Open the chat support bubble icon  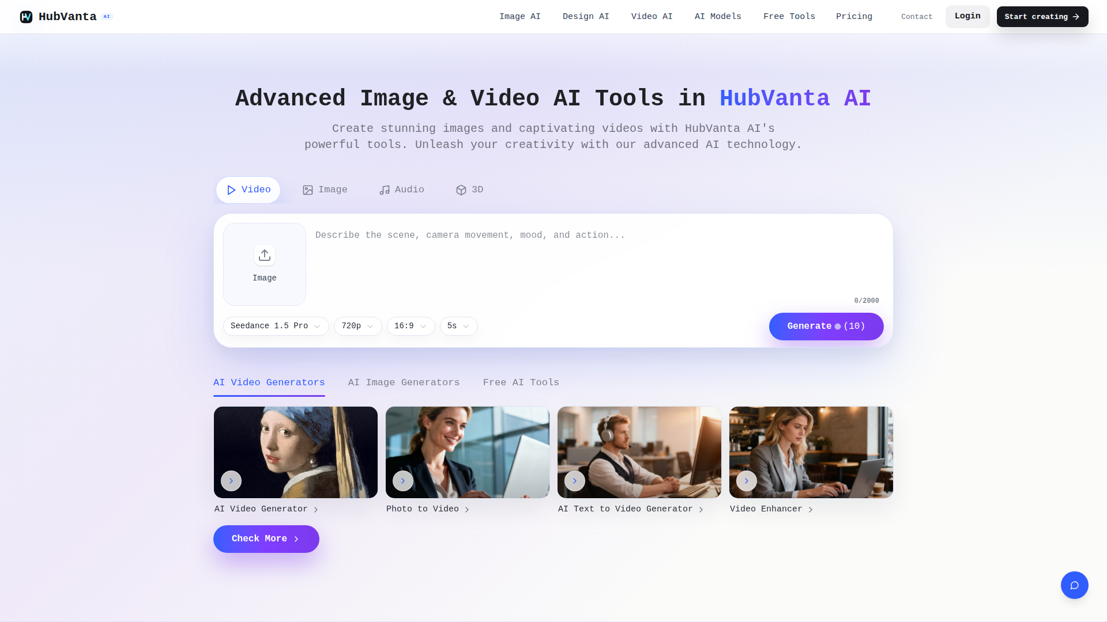(1074, 585)
